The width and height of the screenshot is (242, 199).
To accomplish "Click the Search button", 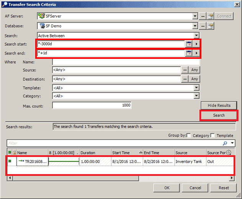I will [219, 115].
